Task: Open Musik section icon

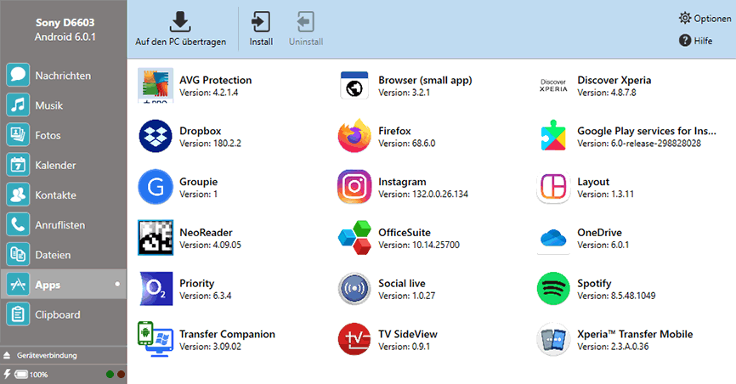Action: click(x=18, y=105)
